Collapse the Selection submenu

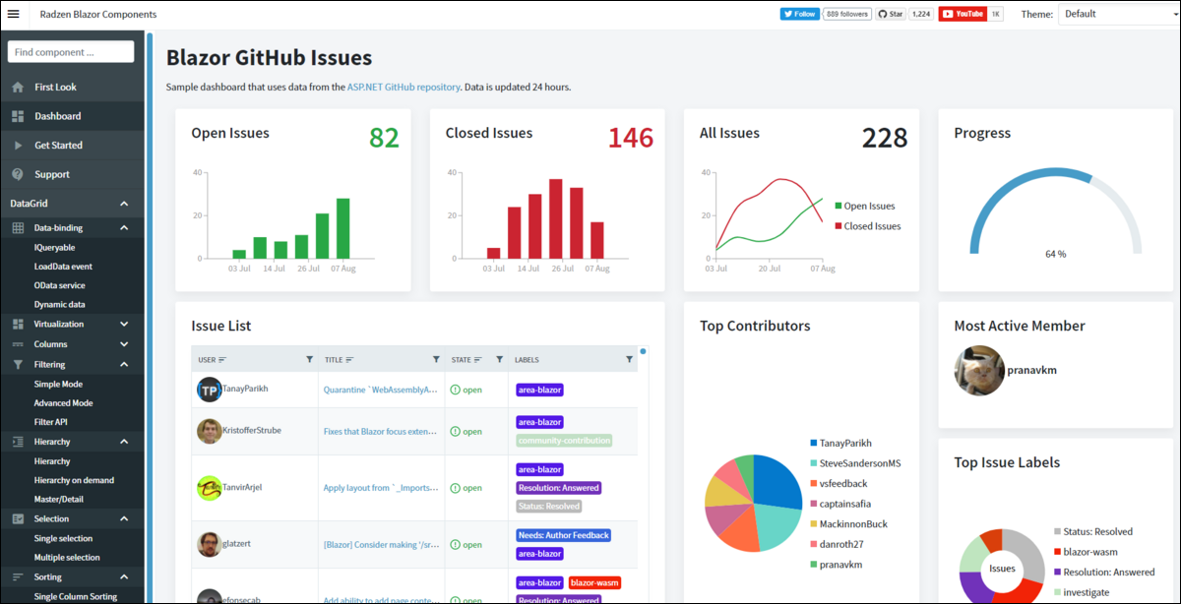coord(124,518)
